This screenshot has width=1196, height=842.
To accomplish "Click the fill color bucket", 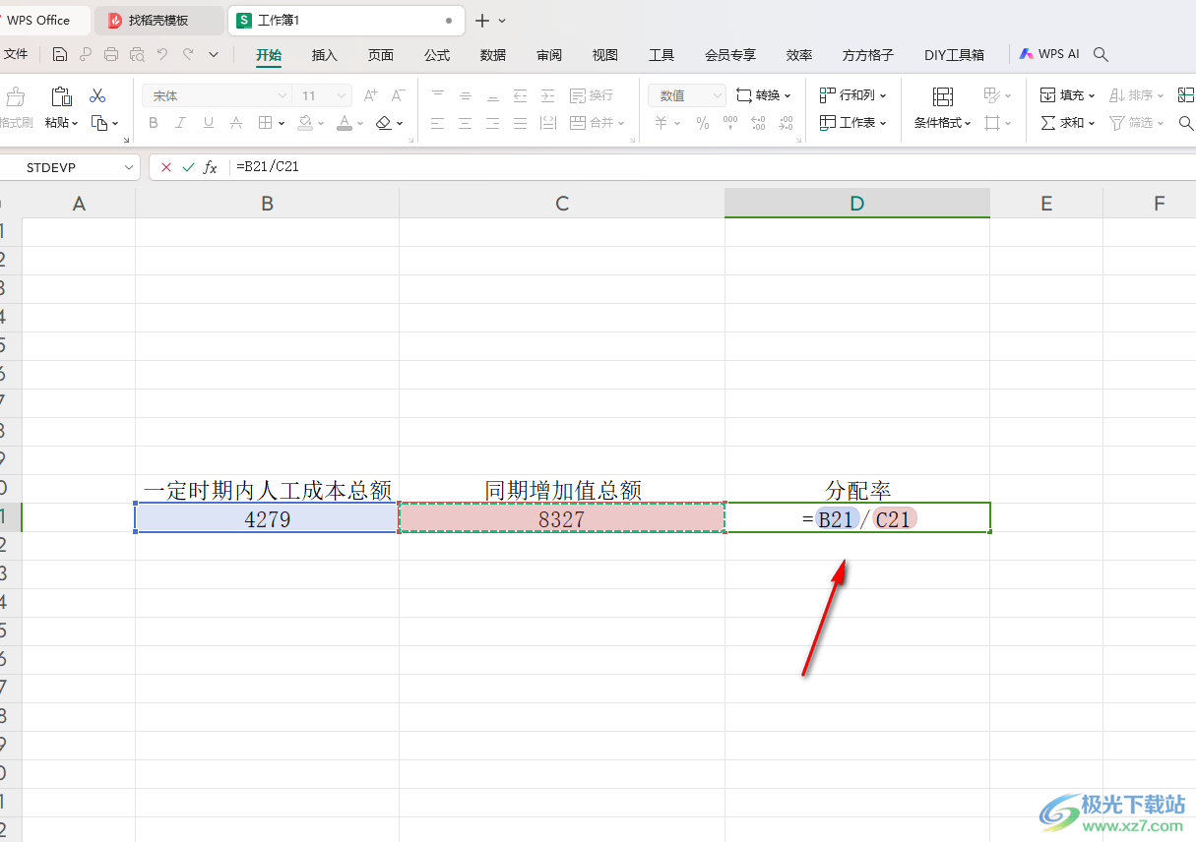I will click(x=305, y=123).
